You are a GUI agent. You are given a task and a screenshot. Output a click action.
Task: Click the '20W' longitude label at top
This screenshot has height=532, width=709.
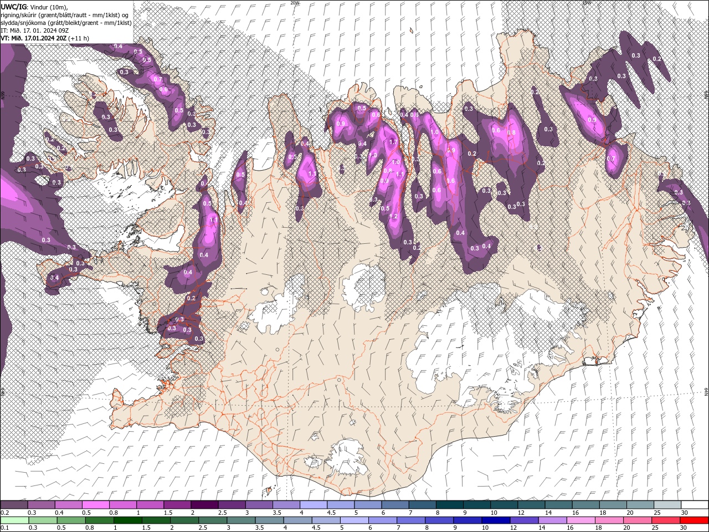pos(295,3)
